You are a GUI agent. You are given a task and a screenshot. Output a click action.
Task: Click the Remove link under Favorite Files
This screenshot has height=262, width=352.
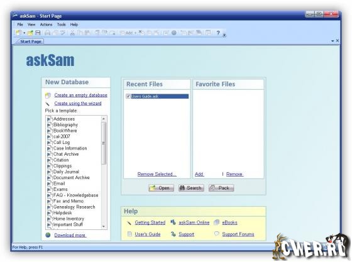point(234,174)
